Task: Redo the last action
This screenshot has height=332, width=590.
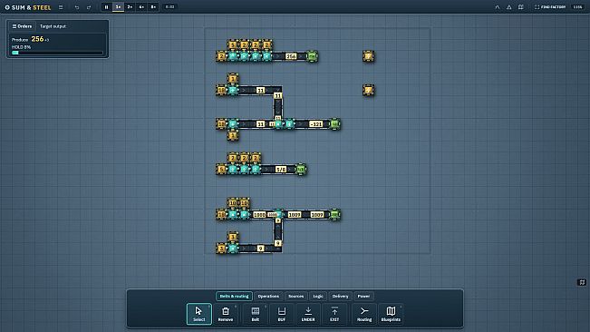Action: [89, 7]
